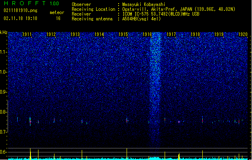252x160 pixels.
Task: Click the 'Receiving antenna' label
Action: 92,19
